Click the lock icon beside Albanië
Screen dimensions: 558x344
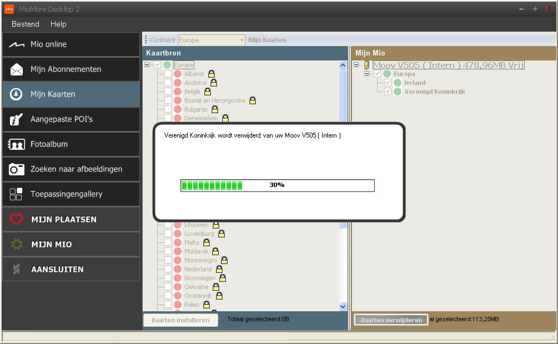[212, 74]
